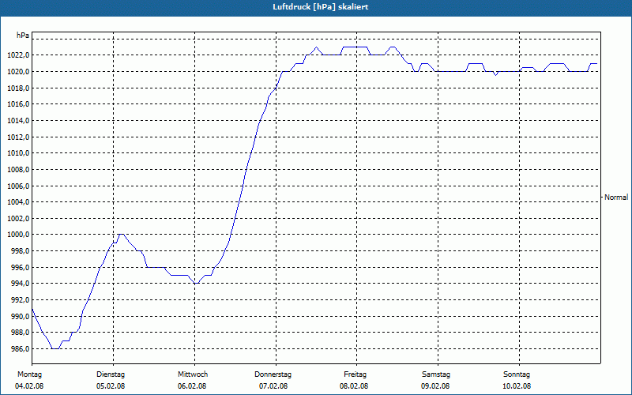Click the date 05.02.08
The width and height of the screenshot is (632, 395).
pyautogui.click(x=111, y=386)
